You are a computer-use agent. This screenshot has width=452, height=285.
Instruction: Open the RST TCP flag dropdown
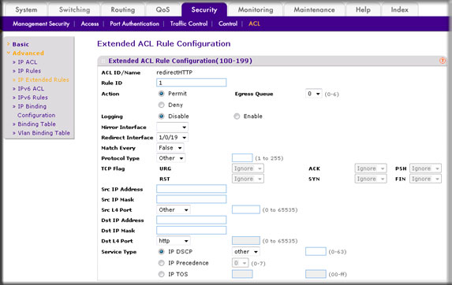tap(248, 179)
